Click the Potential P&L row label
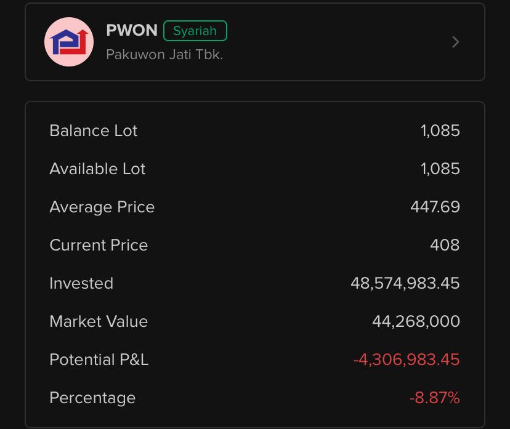 click(99, 359)
